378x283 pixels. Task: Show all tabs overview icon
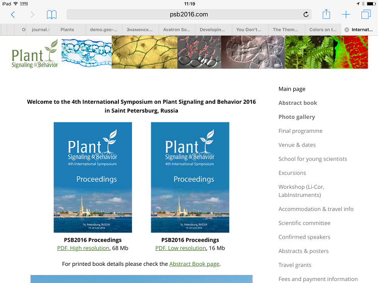tap(366, 14)
